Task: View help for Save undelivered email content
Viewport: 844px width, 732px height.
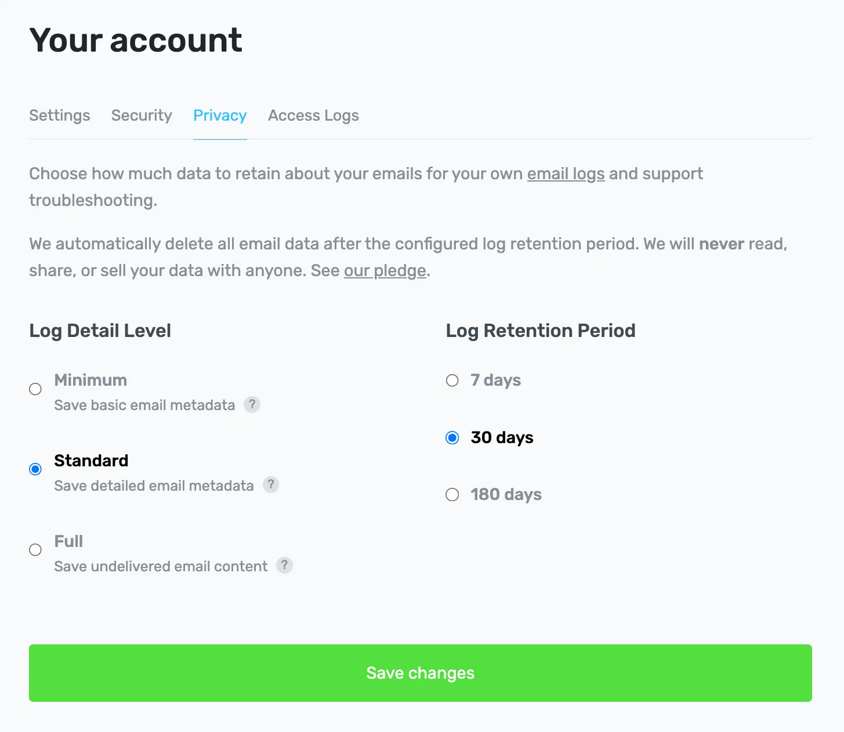Action: click(x=284, y=566)
